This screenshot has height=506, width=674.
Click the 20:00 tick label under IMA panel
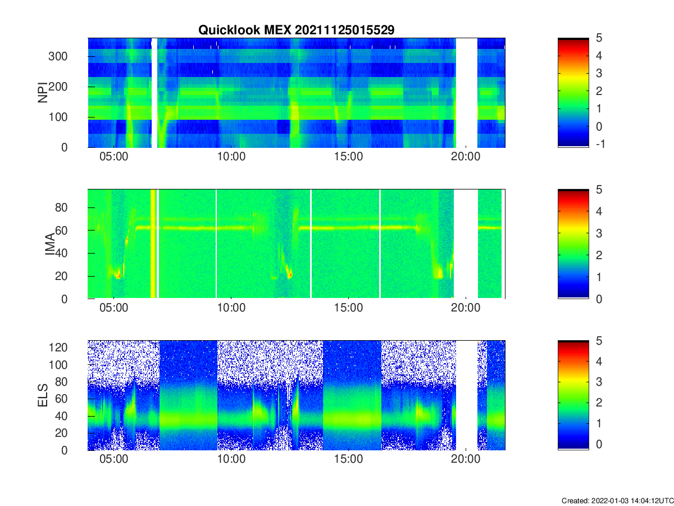[466, 309]
